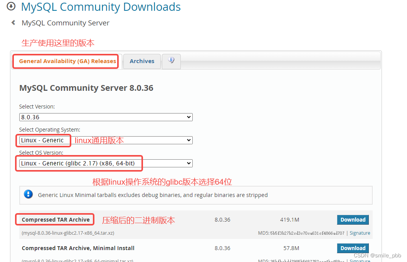
Task: Click the MySQL Community Downloads heading
Action: [101, 7]
